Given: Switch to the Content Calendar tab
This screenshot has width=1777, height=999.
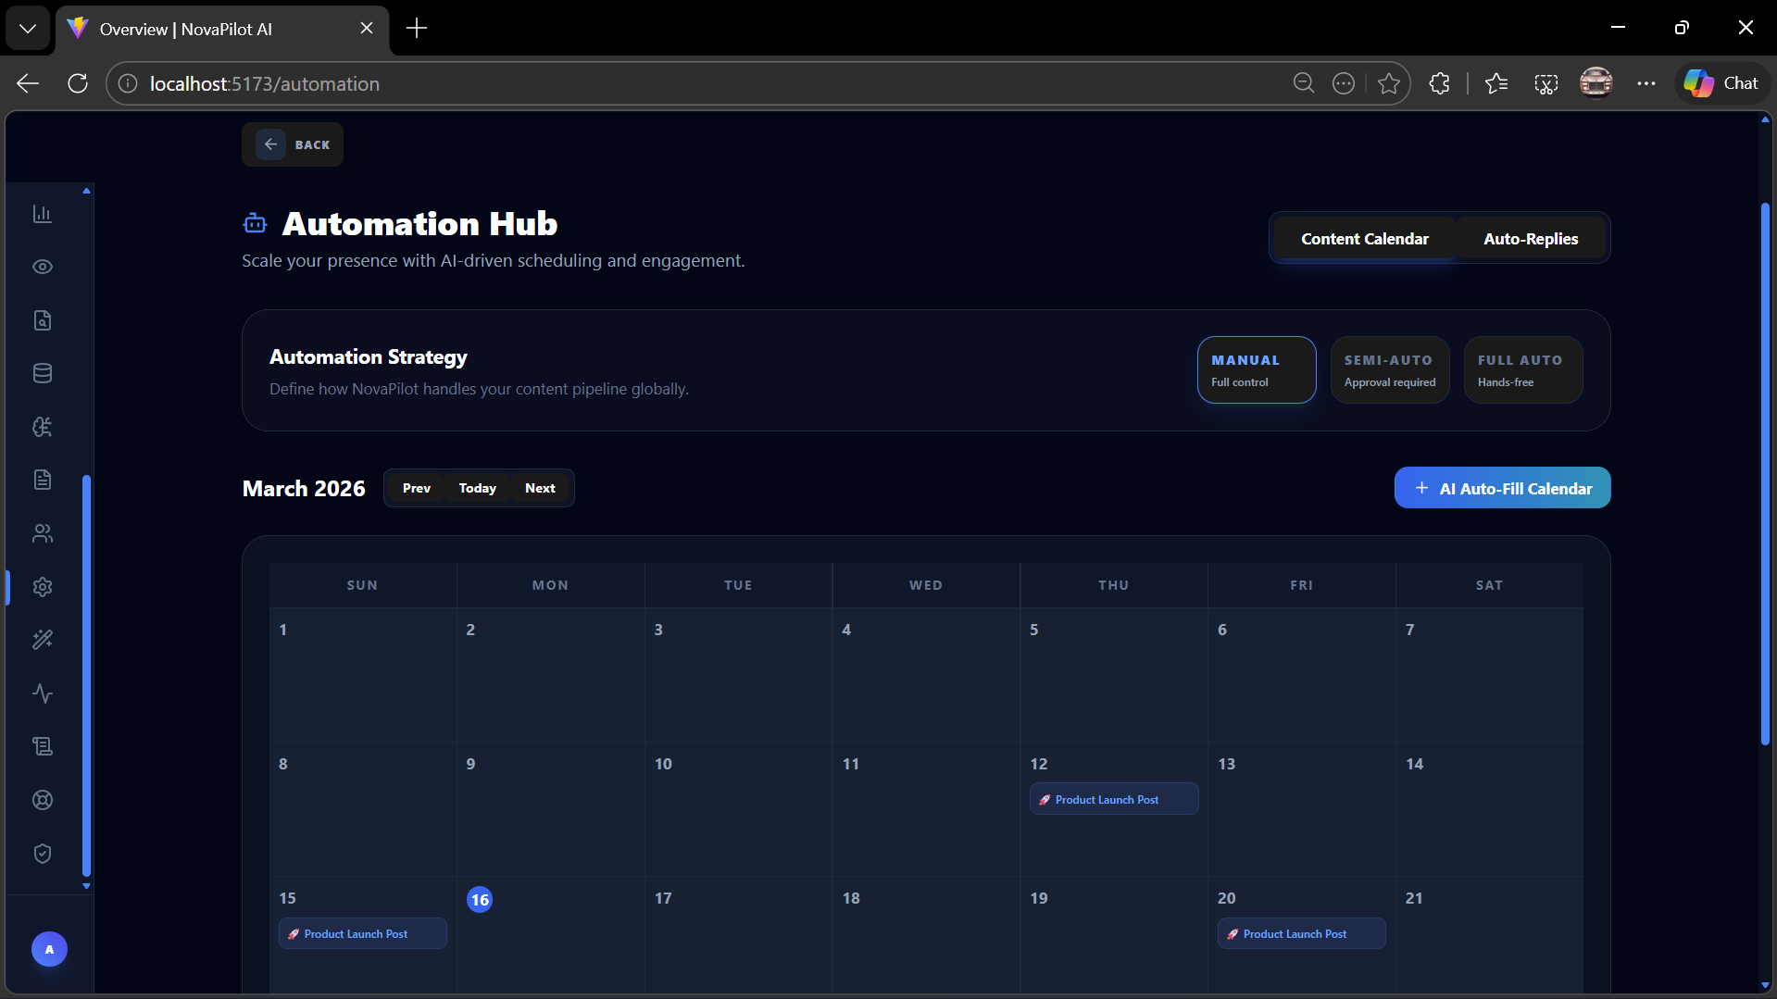Looking at the screenshot, I should [1364, 239].
